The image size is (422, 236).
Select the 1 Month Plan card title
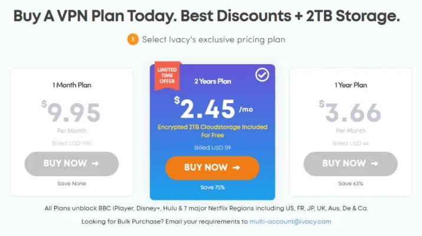point(72,85)
